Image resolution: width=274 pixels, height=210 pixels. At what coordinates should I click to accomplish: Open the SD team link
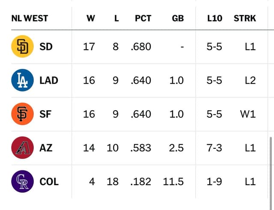point(46,47)
